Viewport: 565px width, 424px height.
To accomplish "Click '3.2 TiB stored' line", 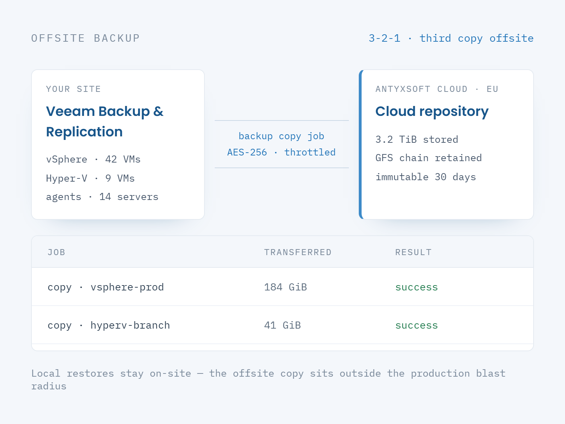I will click(417, 140).
